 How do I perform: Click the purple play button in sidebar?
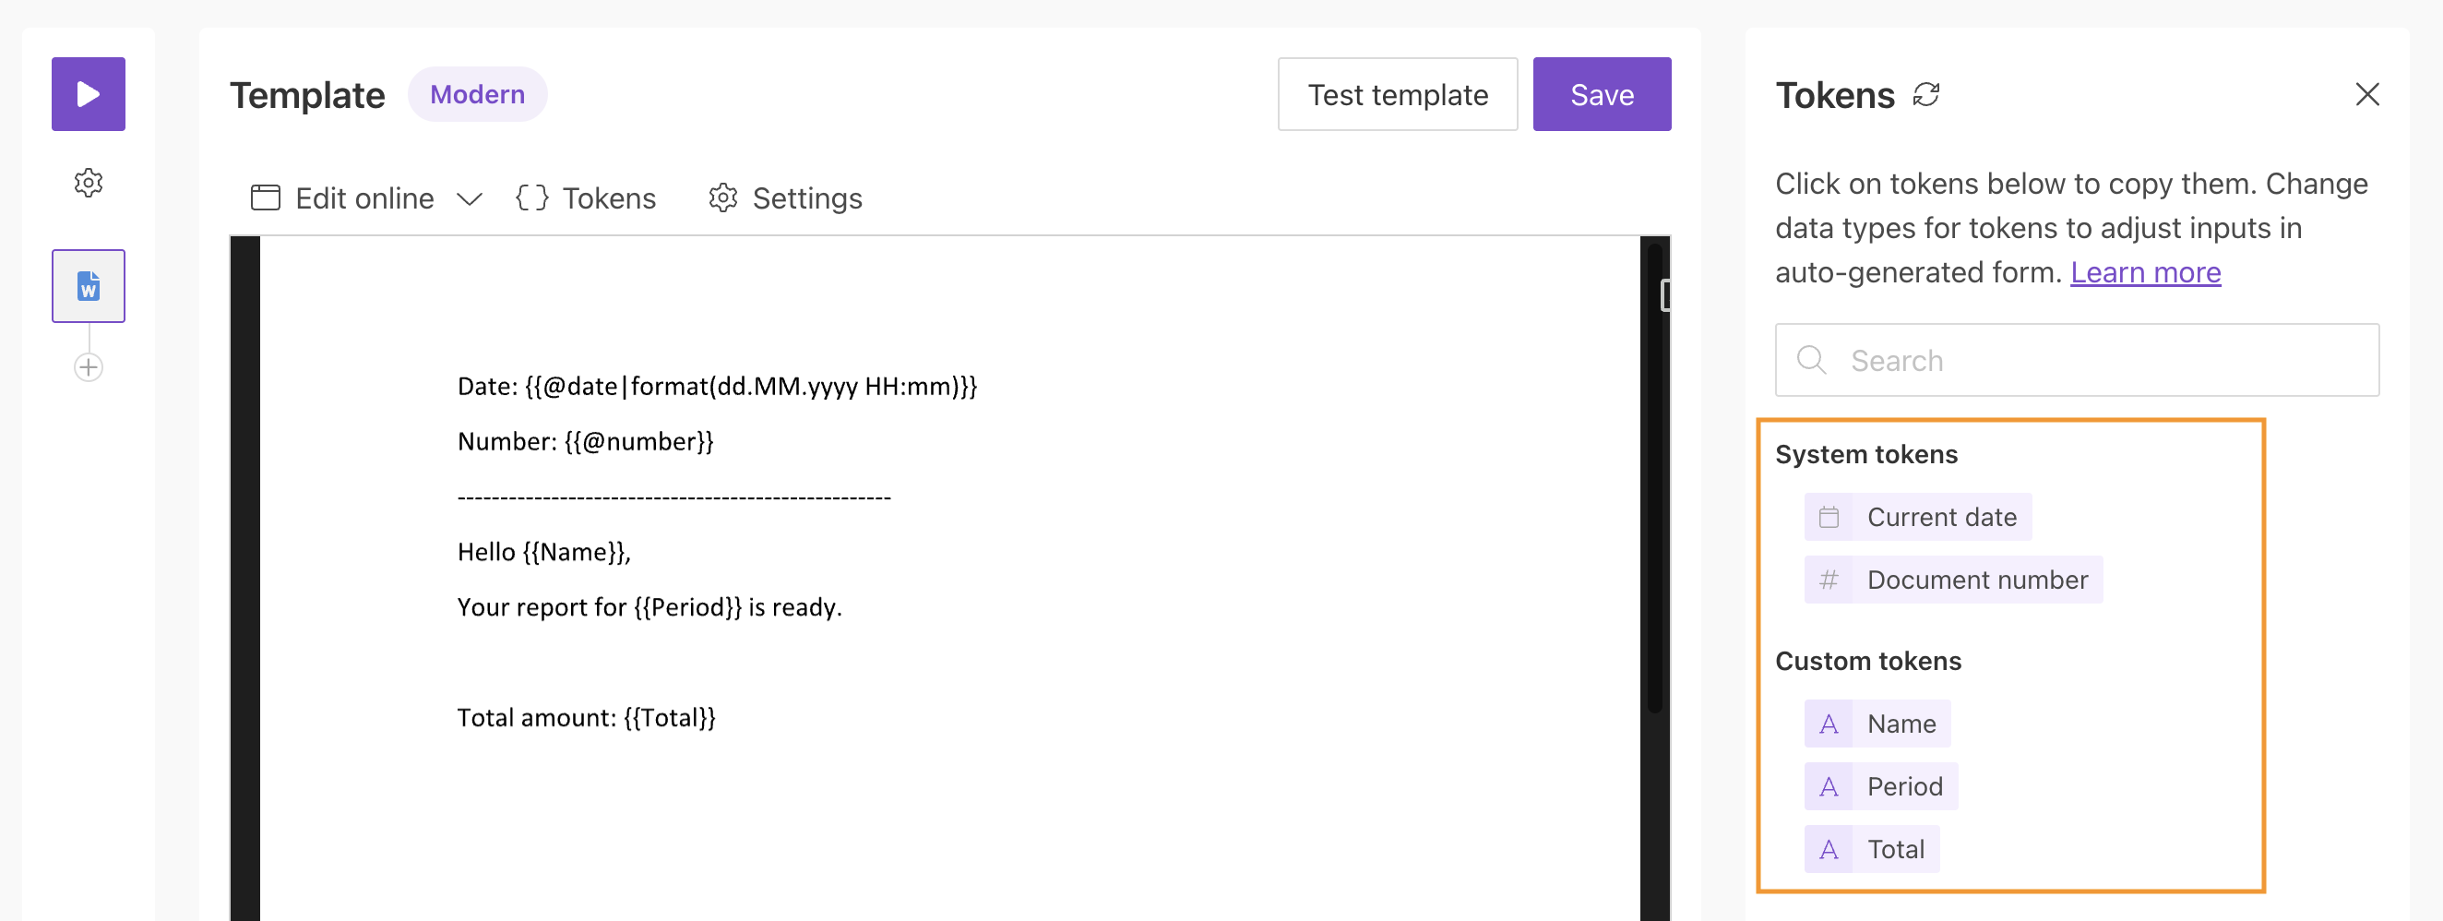(x=89, y=94)
